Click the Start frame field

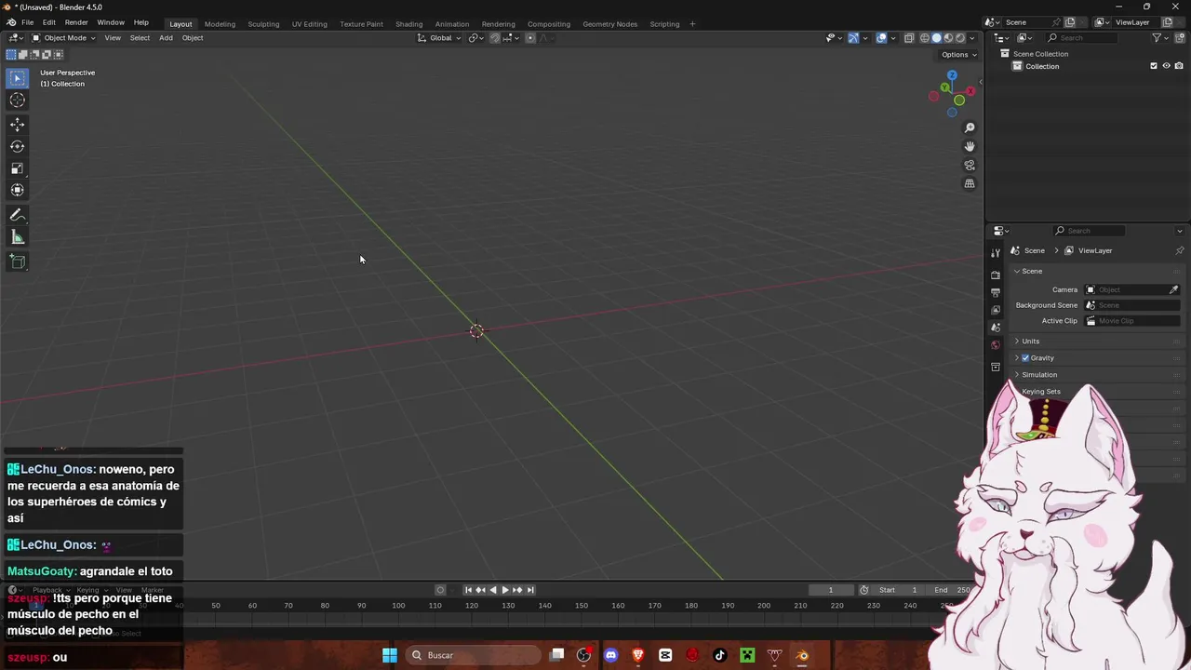pyautogui.click(x=898, y=589)
